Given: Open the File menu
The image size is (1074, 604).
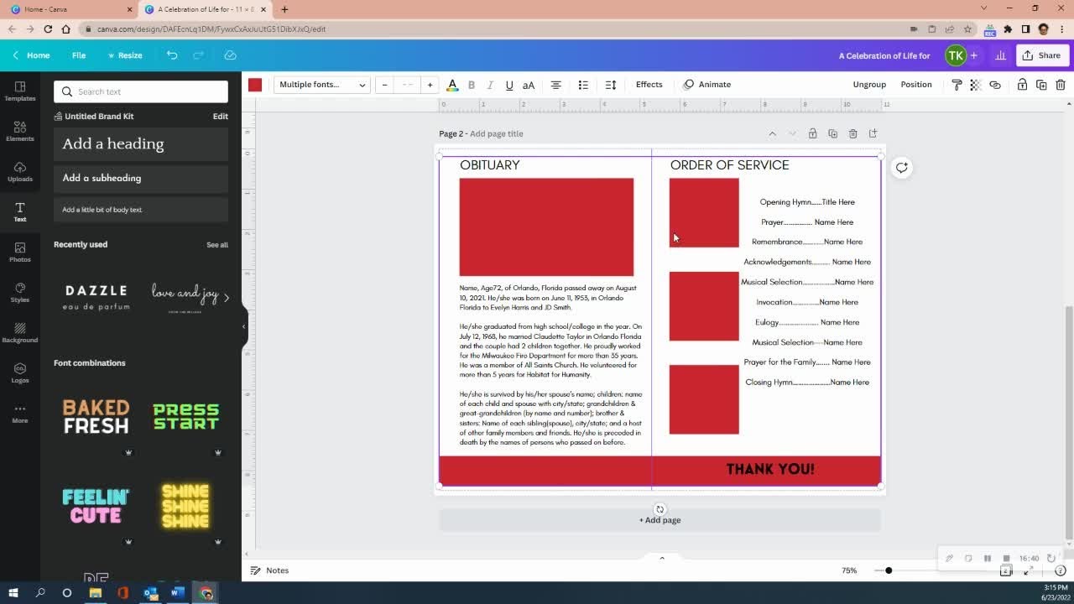Looking at the screenshot, I should (x=79, y=55).
